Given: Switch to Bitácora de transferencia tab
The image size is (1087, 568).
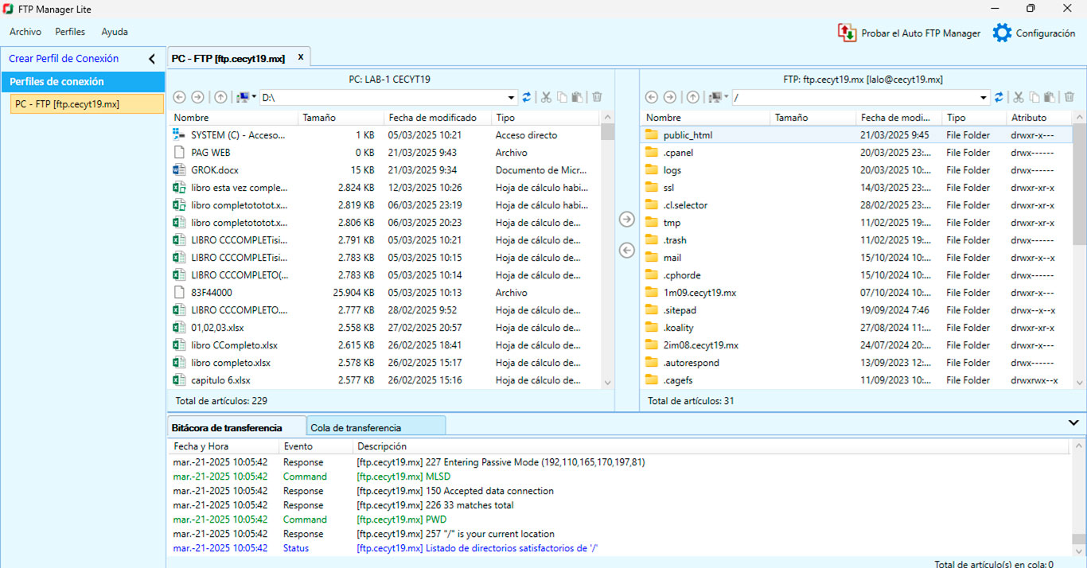Looking at the screenshot, I should pyautogui.click(x=236, y=427).
